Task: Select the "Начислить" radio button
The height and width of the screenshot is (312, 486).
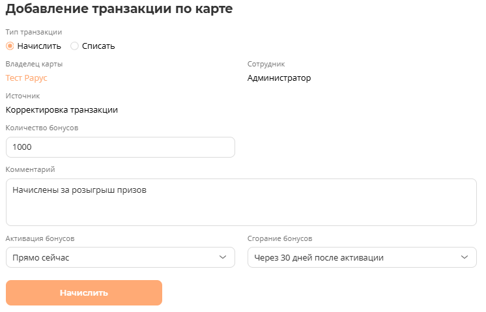Action: click(x=10, y=46)
